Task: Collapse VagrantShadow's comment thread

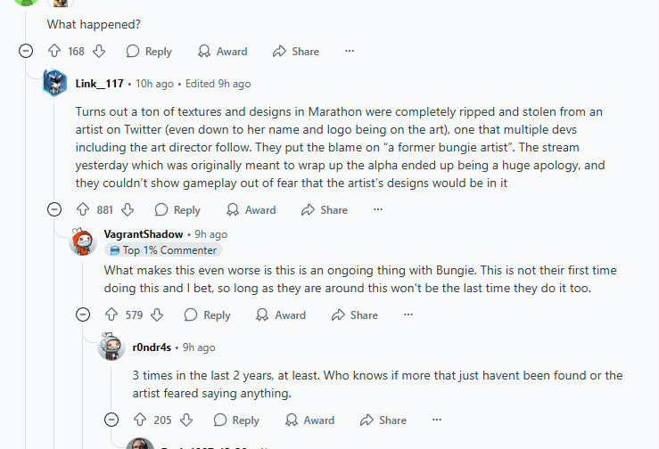Action: coord(83,315)
